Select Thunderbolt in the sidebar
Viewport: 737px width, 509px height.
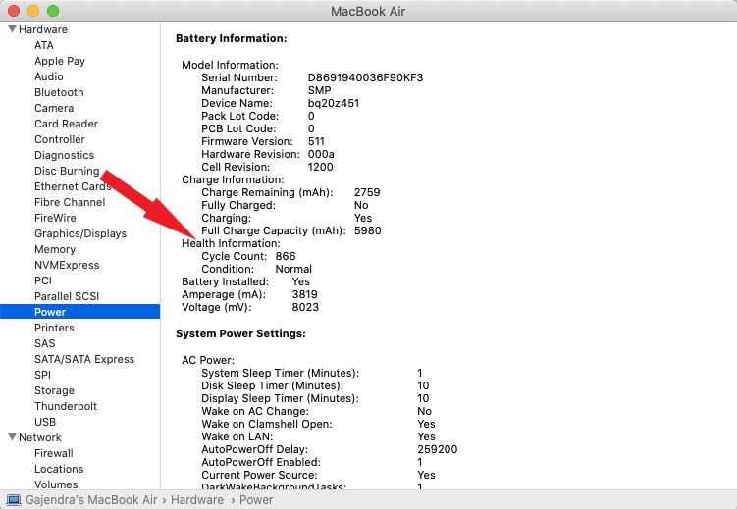pyautogui.click(x=66, y=406)
